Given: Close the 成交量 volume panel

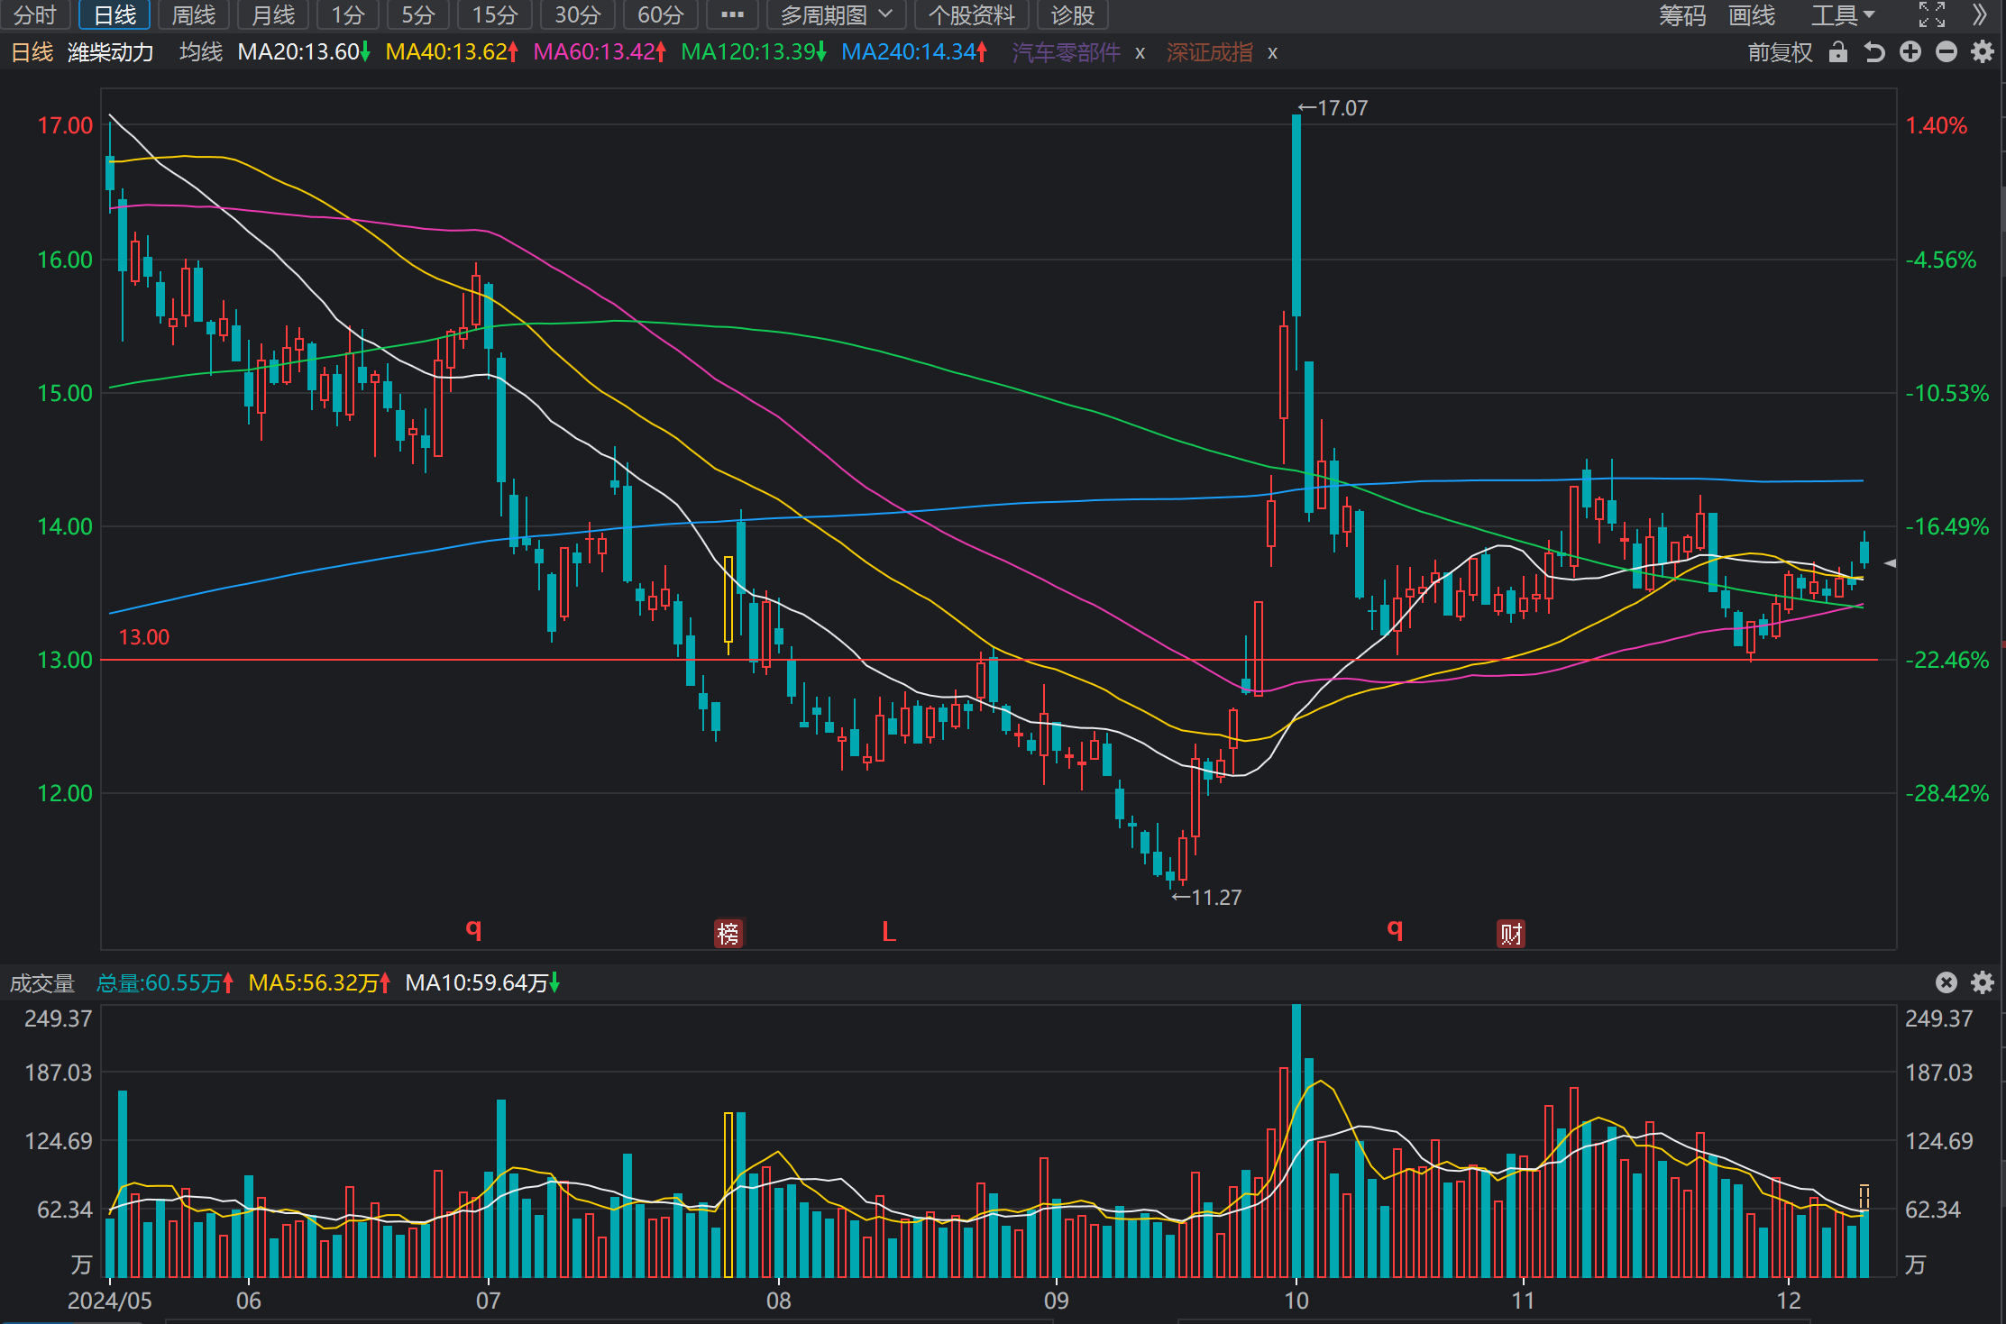Looking at the screenshot, I should 1946,982.
